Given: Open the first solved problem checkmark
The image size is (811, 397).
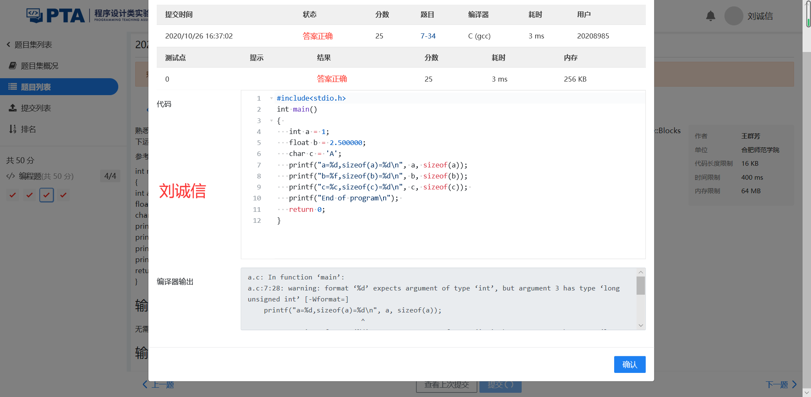Looking at the screenshot, I should pyautogui.click(x=13, y=195).
